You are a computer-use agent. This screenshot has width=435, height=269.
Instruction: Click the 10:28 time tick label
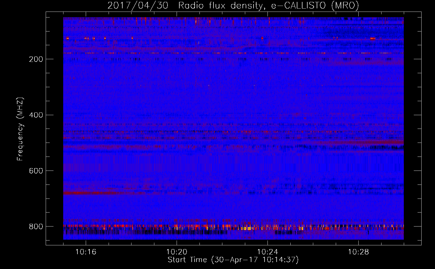[358, 252]
